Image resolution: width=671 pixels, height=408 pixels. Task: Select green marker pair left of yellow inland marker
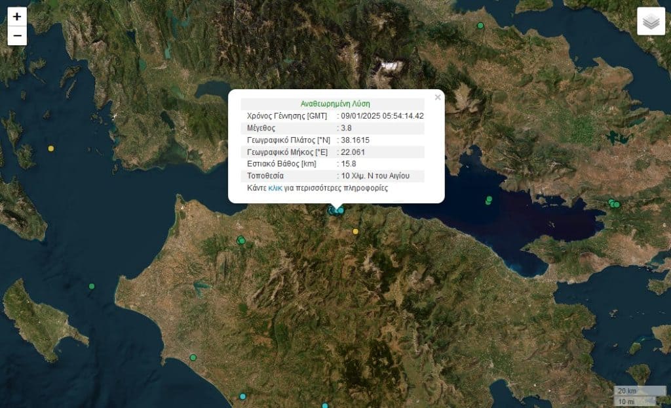pyautogui.click(x=241, y=240)
